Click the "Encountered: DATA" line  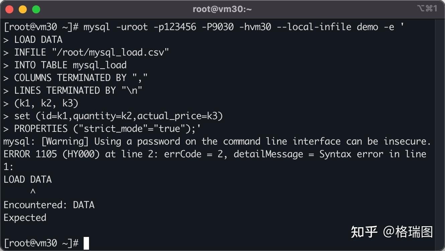pos(49,205)
